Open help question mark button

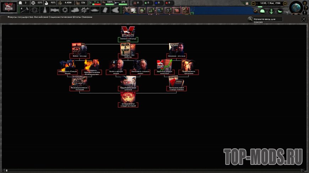pos(306,8)
